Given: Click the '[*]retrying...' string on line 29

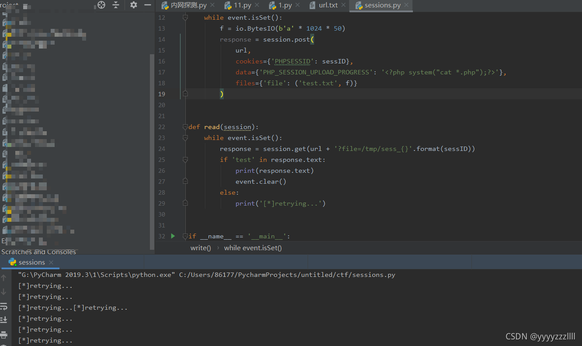Looking at the screenshot, I should pyautogui.click(x=291, y=203).
